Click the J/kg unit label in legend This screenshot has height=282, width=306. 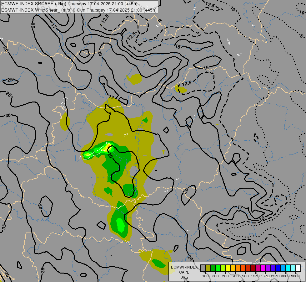pyautogui.click(x=184, y=278)
